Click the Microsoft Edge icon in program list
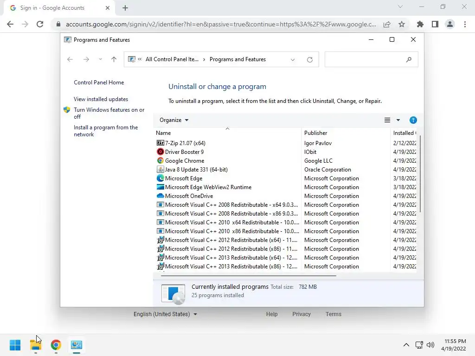 (160, 178)
